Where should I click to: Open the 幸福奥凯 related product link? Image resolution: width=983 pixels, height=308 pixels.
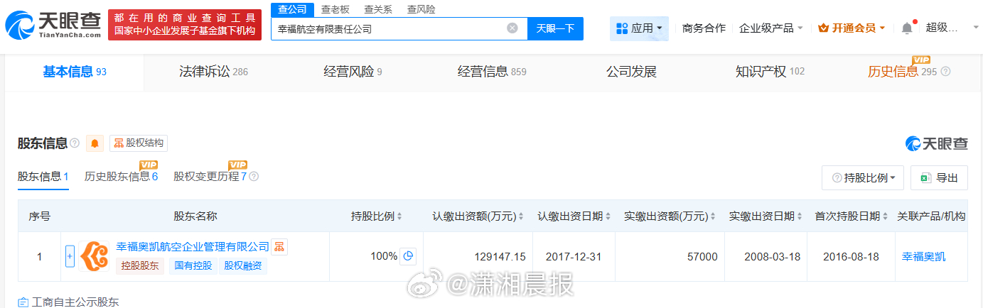pos(924,256)
